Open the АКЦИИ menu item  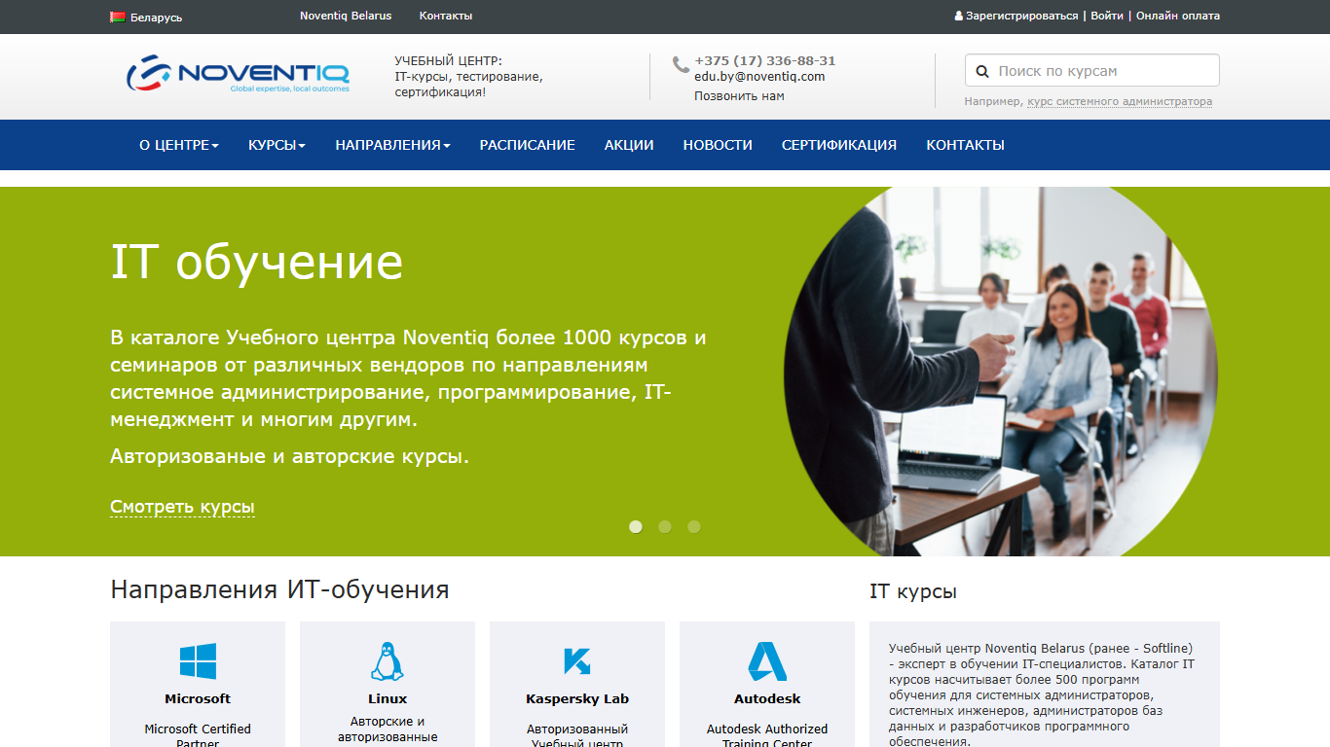coord(629,145)
